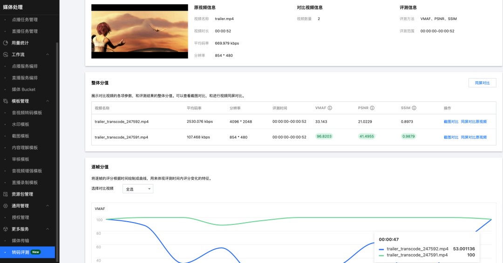Click the bitrate 2530.076 kbps cell

pyautogui.click(x=200, y=122)
